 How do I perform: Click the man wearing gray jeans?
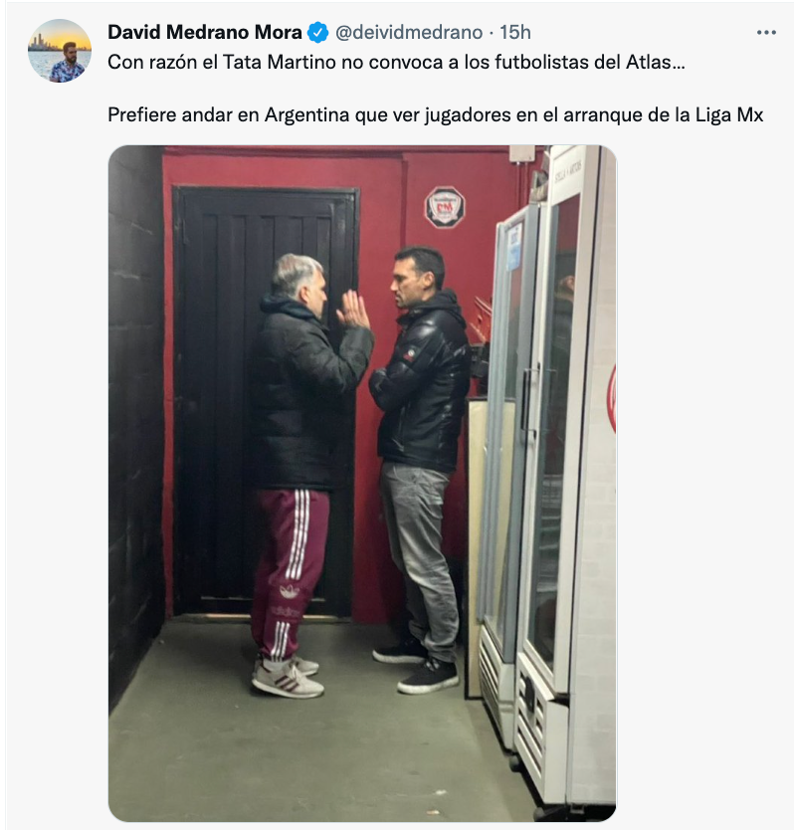[419, 469]
